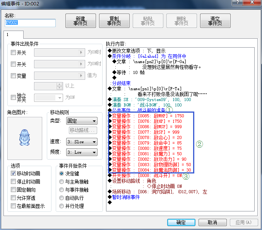Choose the 自动执行 trigger option
The width and height of the screenshot is (262, 230).
pos(62,198)
